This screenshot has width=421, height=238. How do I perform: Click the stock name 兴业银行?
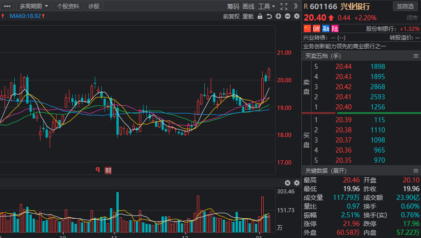point(355,6)
